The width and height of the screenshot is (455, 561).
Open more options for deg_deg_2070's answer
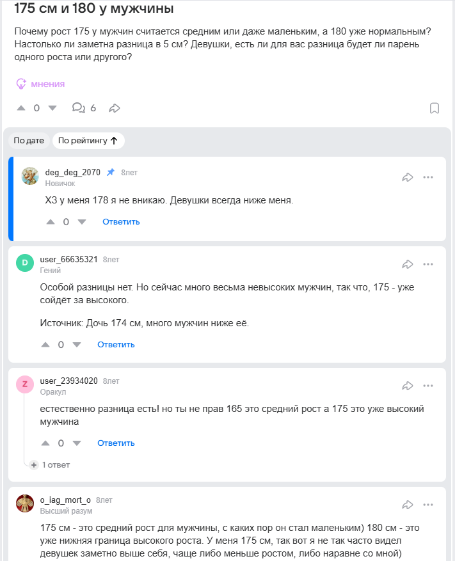pyautogui.click(x=428, y=177)
